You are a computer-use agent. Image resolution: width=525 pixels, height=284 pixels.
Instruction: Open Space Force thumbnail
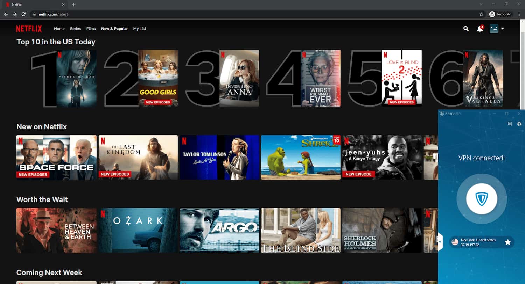(x=56, y=158)
